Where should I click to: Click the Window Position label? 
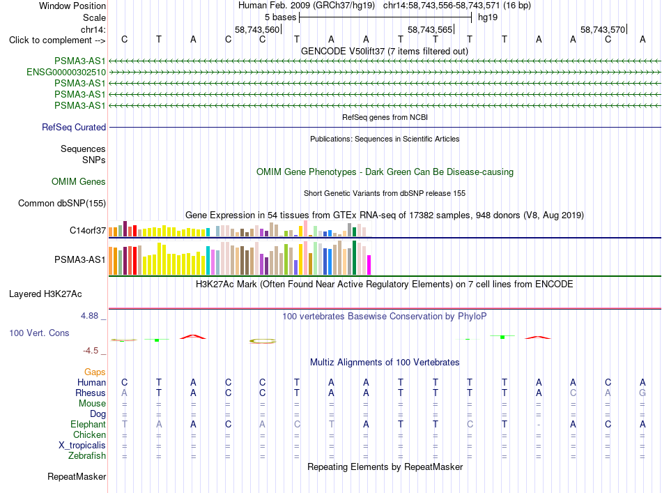click(72, 6)
